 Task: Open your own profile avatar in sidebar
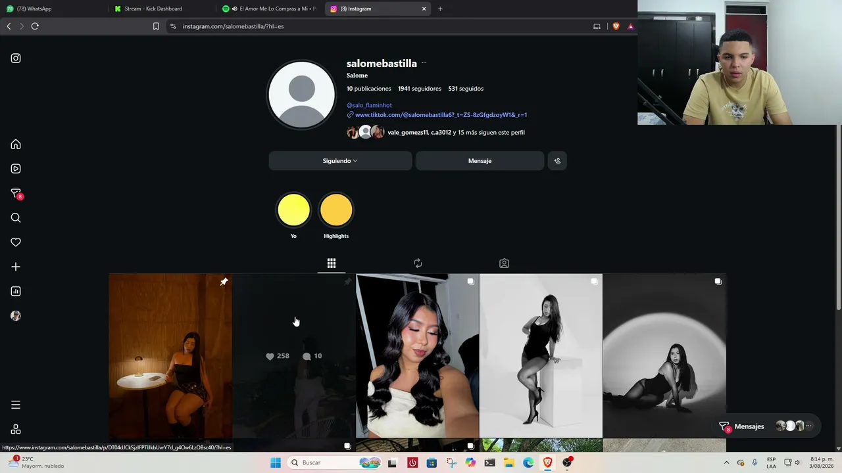click(x=16, y=316)
